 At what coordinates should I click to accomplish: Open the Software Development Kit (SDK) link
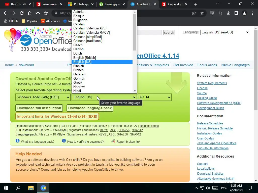point(219,103)
